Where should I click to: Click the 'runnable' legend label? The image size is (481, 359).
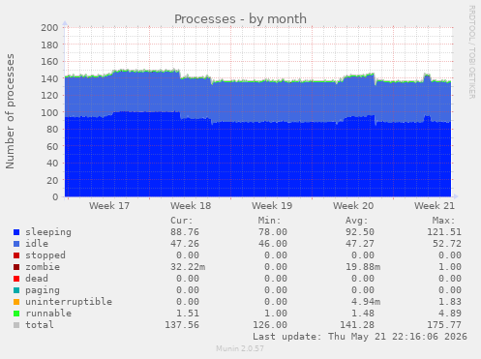tap(48, 314)
